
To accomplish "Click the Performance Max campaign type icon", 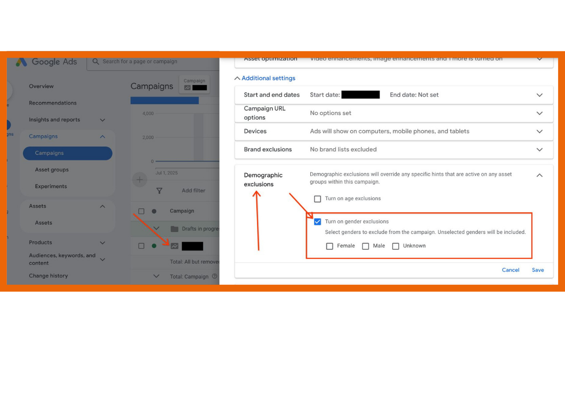I will tap(174, 246).
